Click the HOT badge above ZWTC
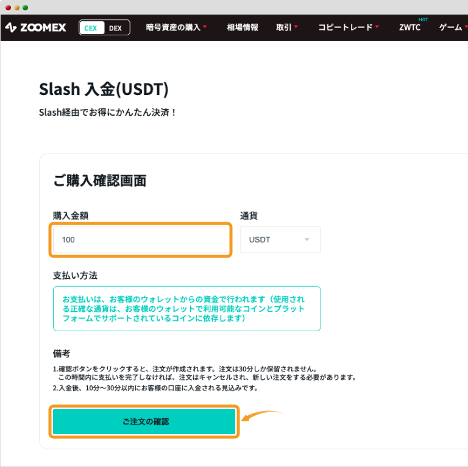The image size is (468, 467). [423, 19]
